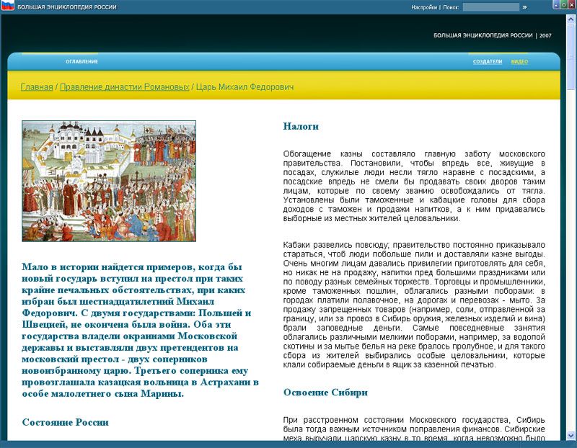Click the search go arrows icon

[x=525, y=7]
